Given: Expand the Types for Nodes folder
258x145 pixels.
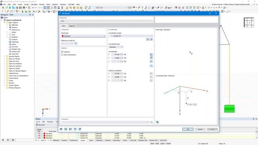Looking at the screenshot, I should 4,59.
